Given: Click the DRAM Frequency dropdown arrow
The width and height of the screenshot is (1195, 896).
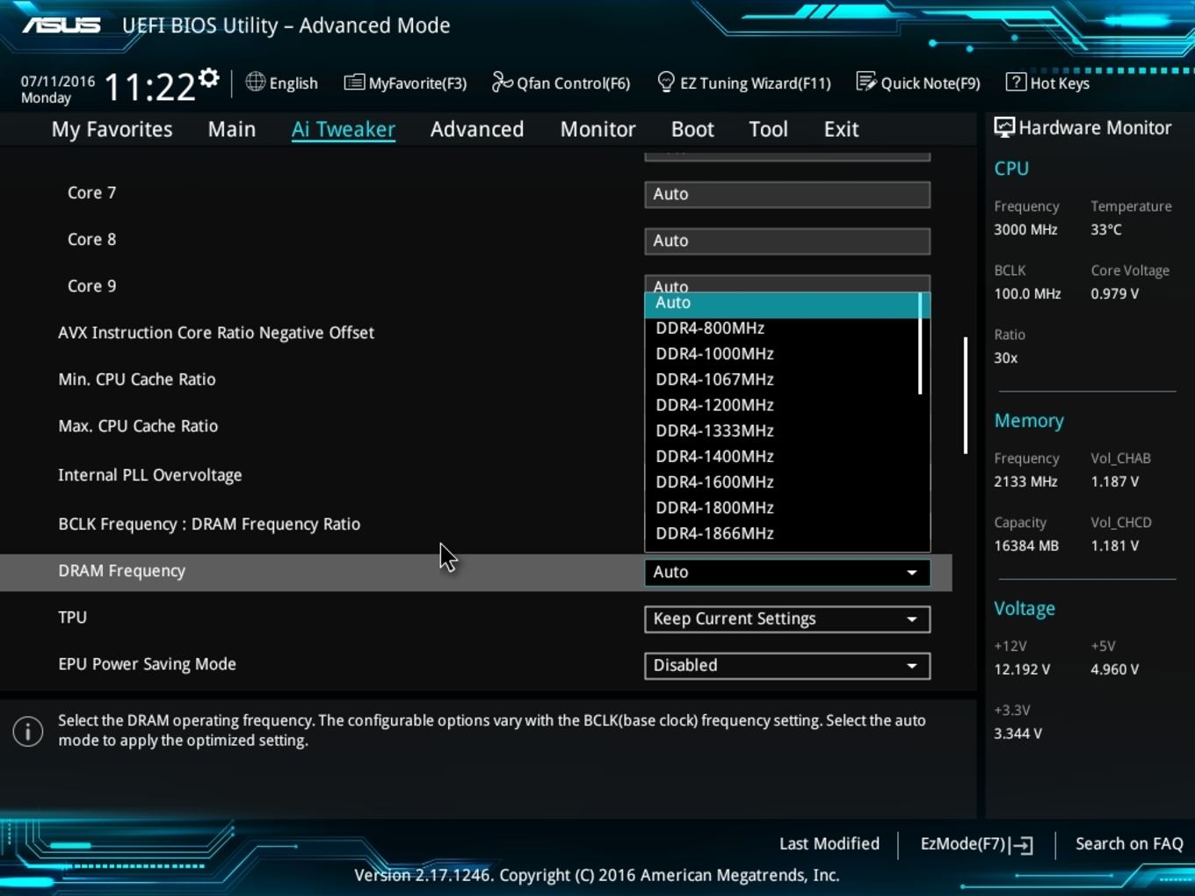Looking at the screenshot, I should click(x=912, y=573).
